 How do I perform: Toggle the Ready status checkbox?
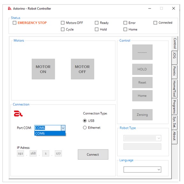[97, 23]
